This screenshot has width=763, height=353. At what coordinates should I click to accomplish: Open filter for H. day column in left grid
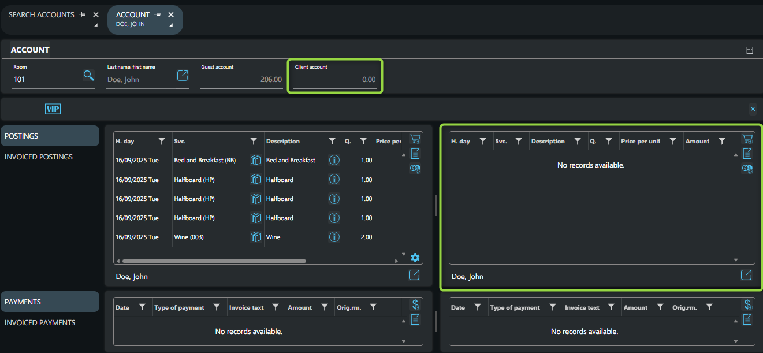(x=162, y=142)
